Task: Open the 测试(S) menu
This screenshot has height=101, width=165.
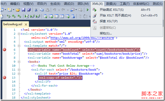Action: point(158,4)
